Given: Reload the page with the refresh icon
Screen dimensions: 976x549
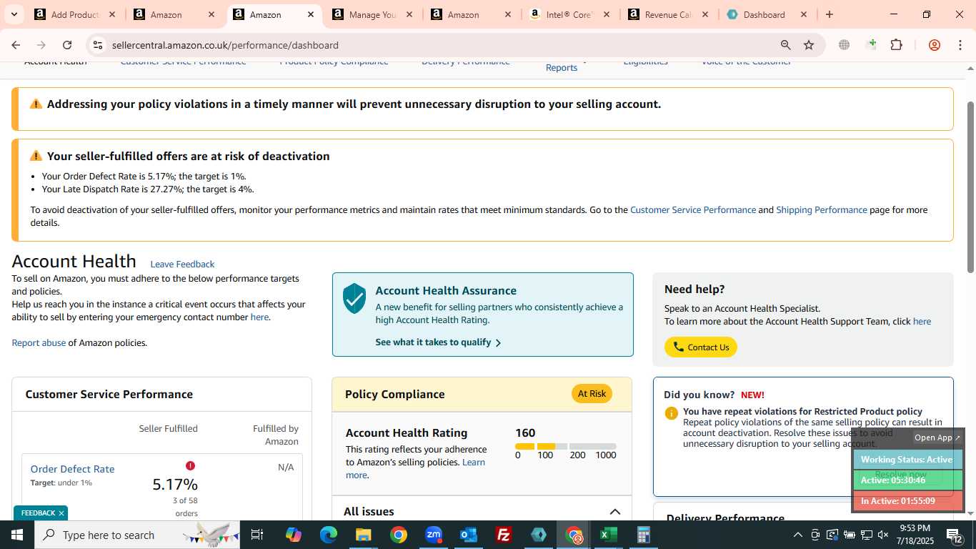Looking at the screenshot, I should pos(67,45).
